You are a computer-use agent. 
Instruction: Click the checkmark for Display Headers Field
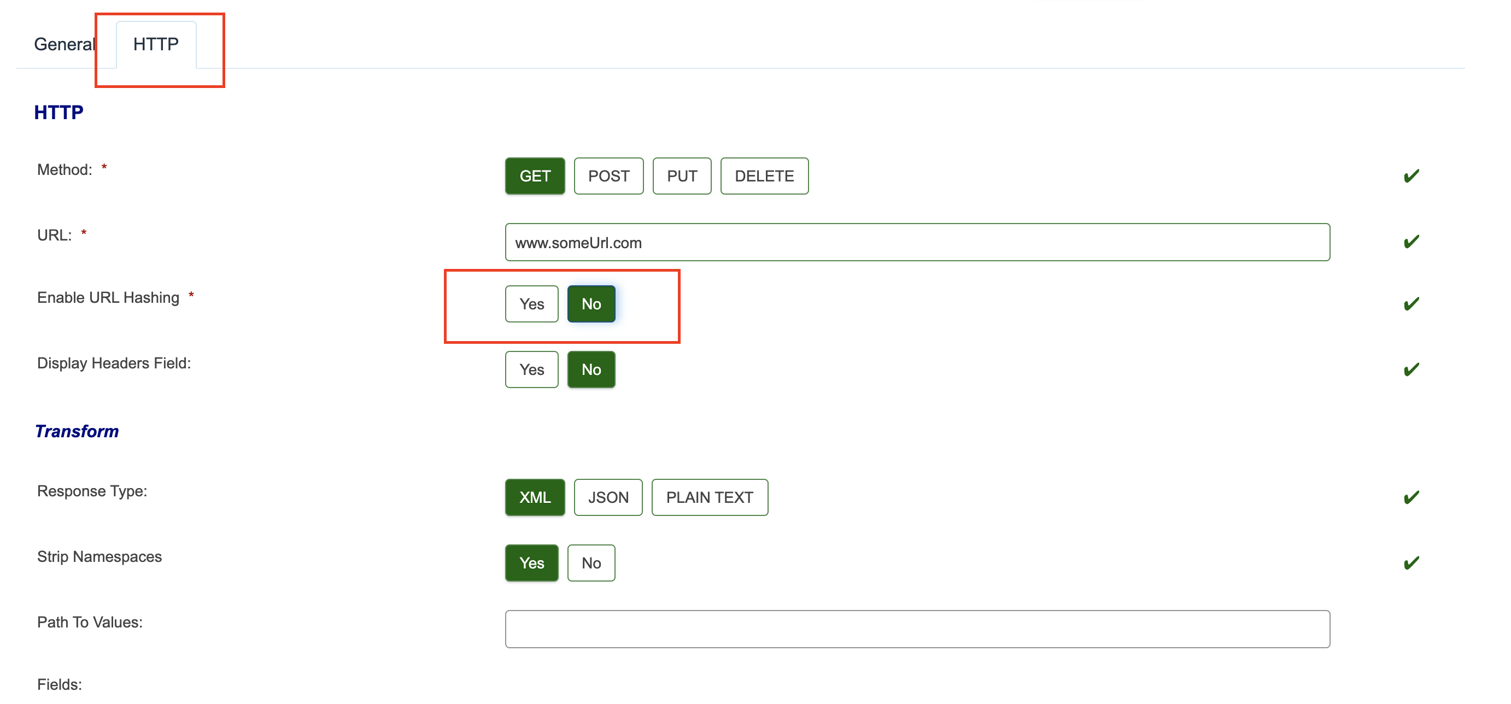(1411, 369)
